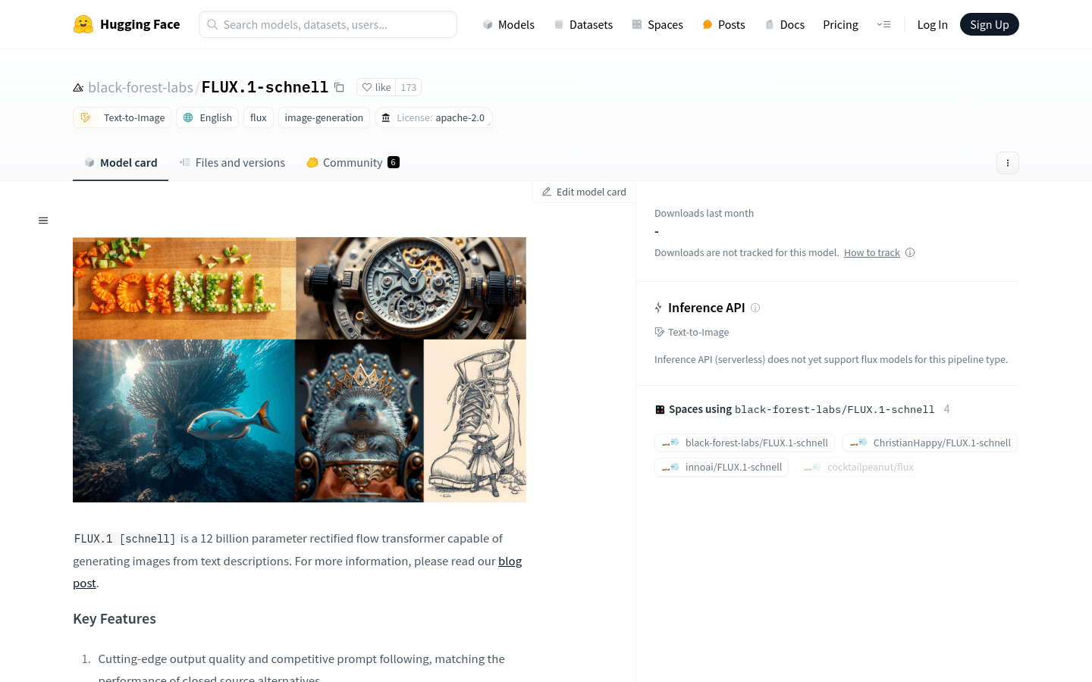The image size is (1092, 682).
Task: Switch to Community tab
Action: pos(353,162)
